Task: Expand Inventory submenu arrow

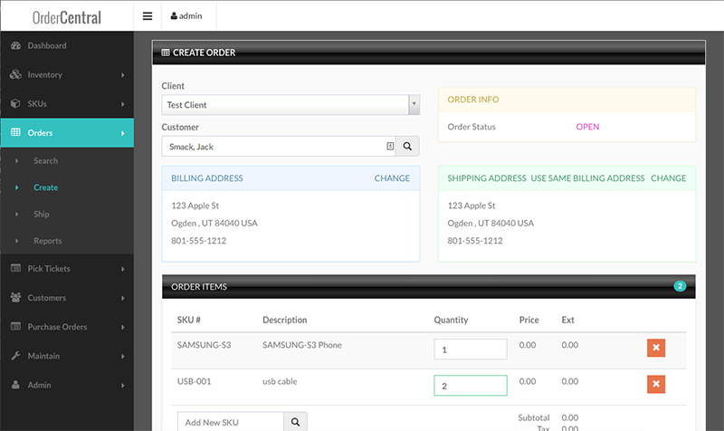Action: click(x=123, y=75)
